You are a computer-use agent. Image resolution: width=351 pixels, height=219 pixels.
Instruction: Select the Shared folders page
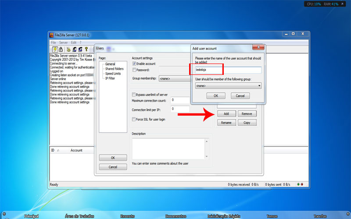point(115,69)
